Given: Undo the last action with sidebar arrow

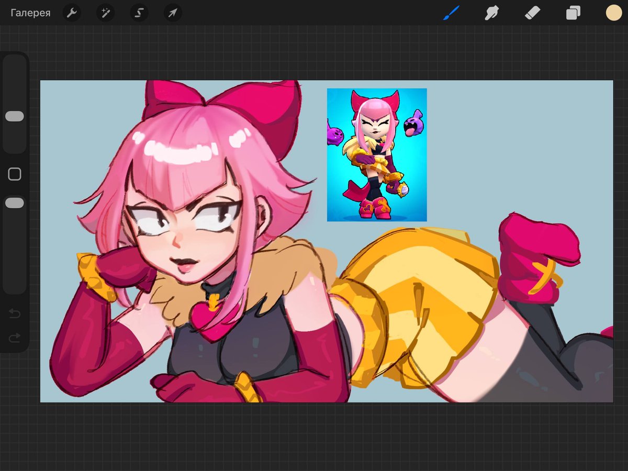Looking at the screenshot, I should [15, 314].
